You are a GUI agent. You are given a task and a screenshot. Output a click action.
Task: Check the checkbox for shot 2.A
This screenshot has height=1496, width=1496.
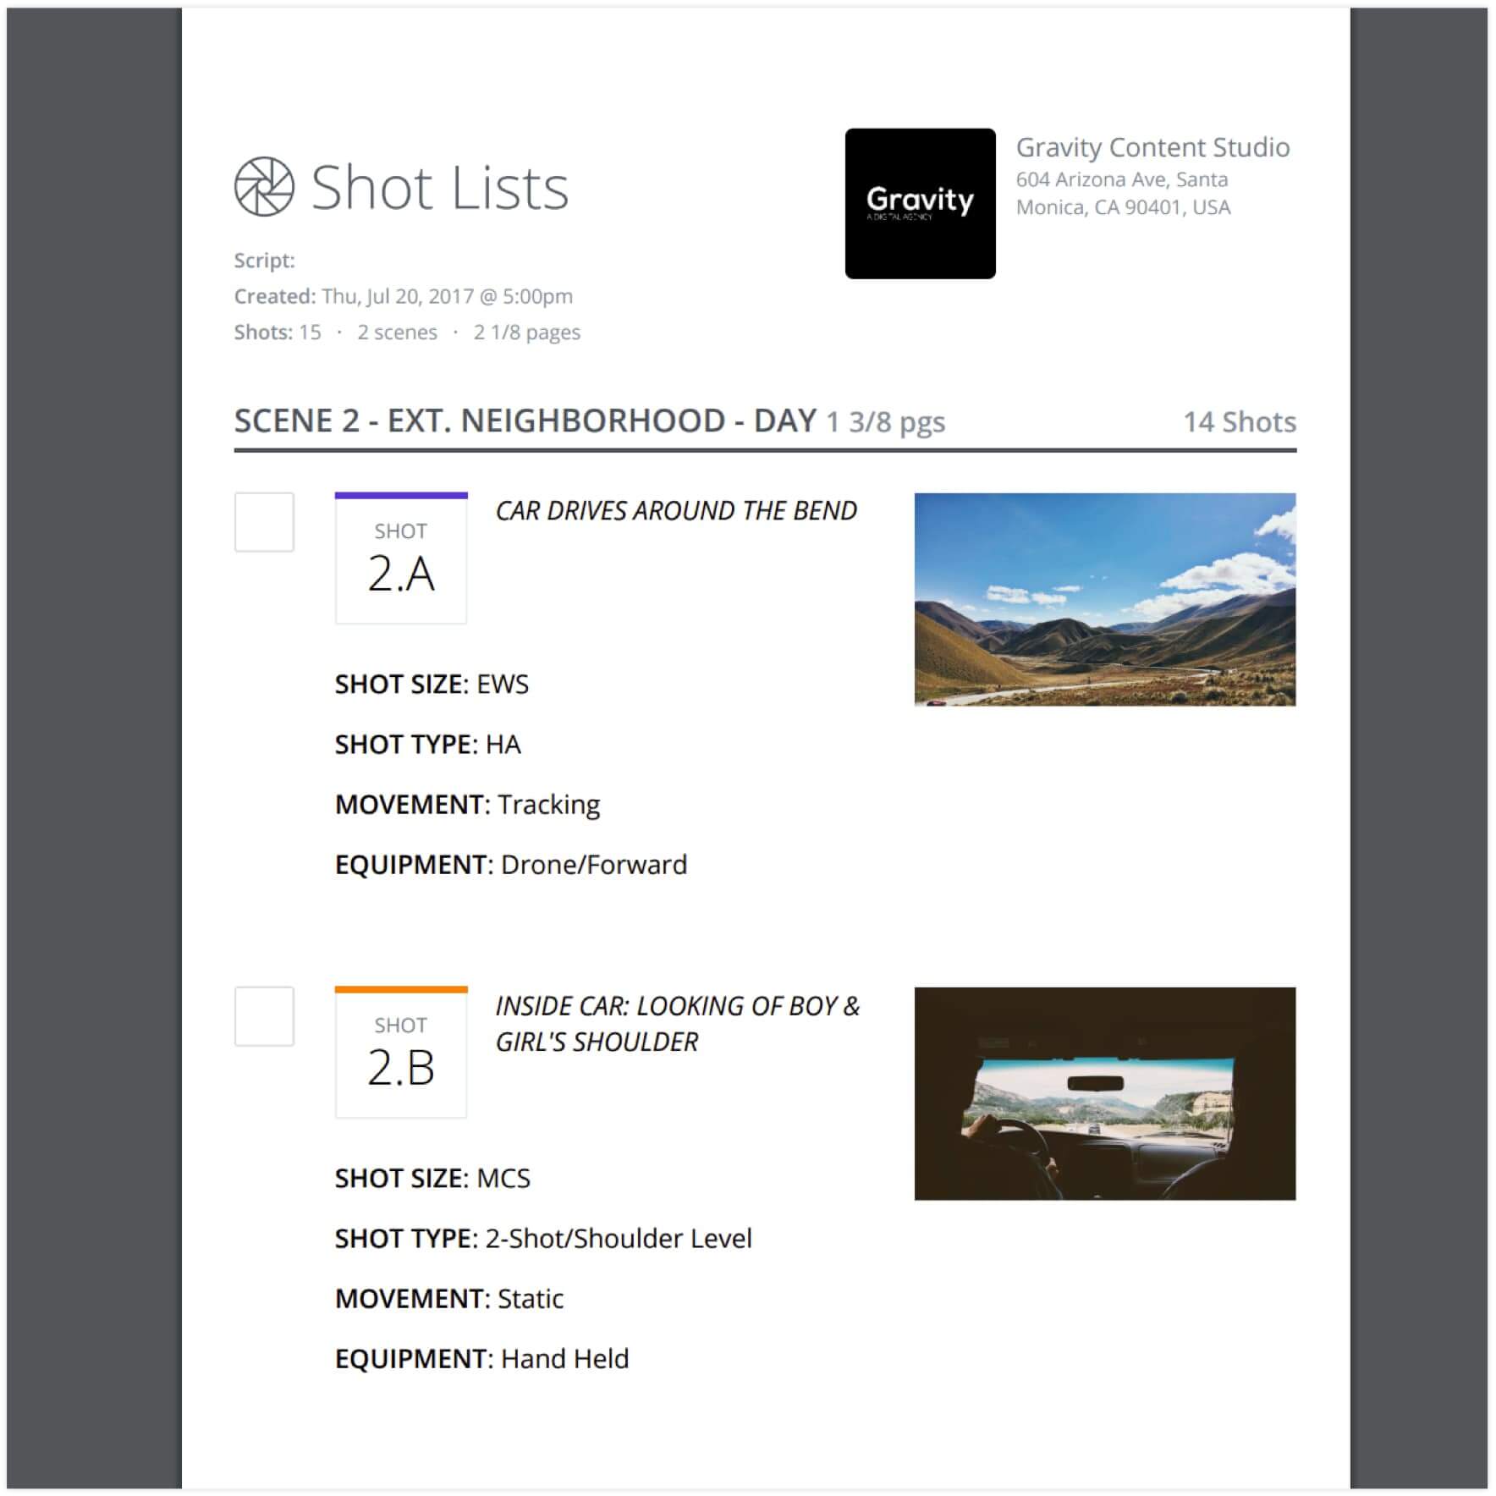(x=264, y=522)
